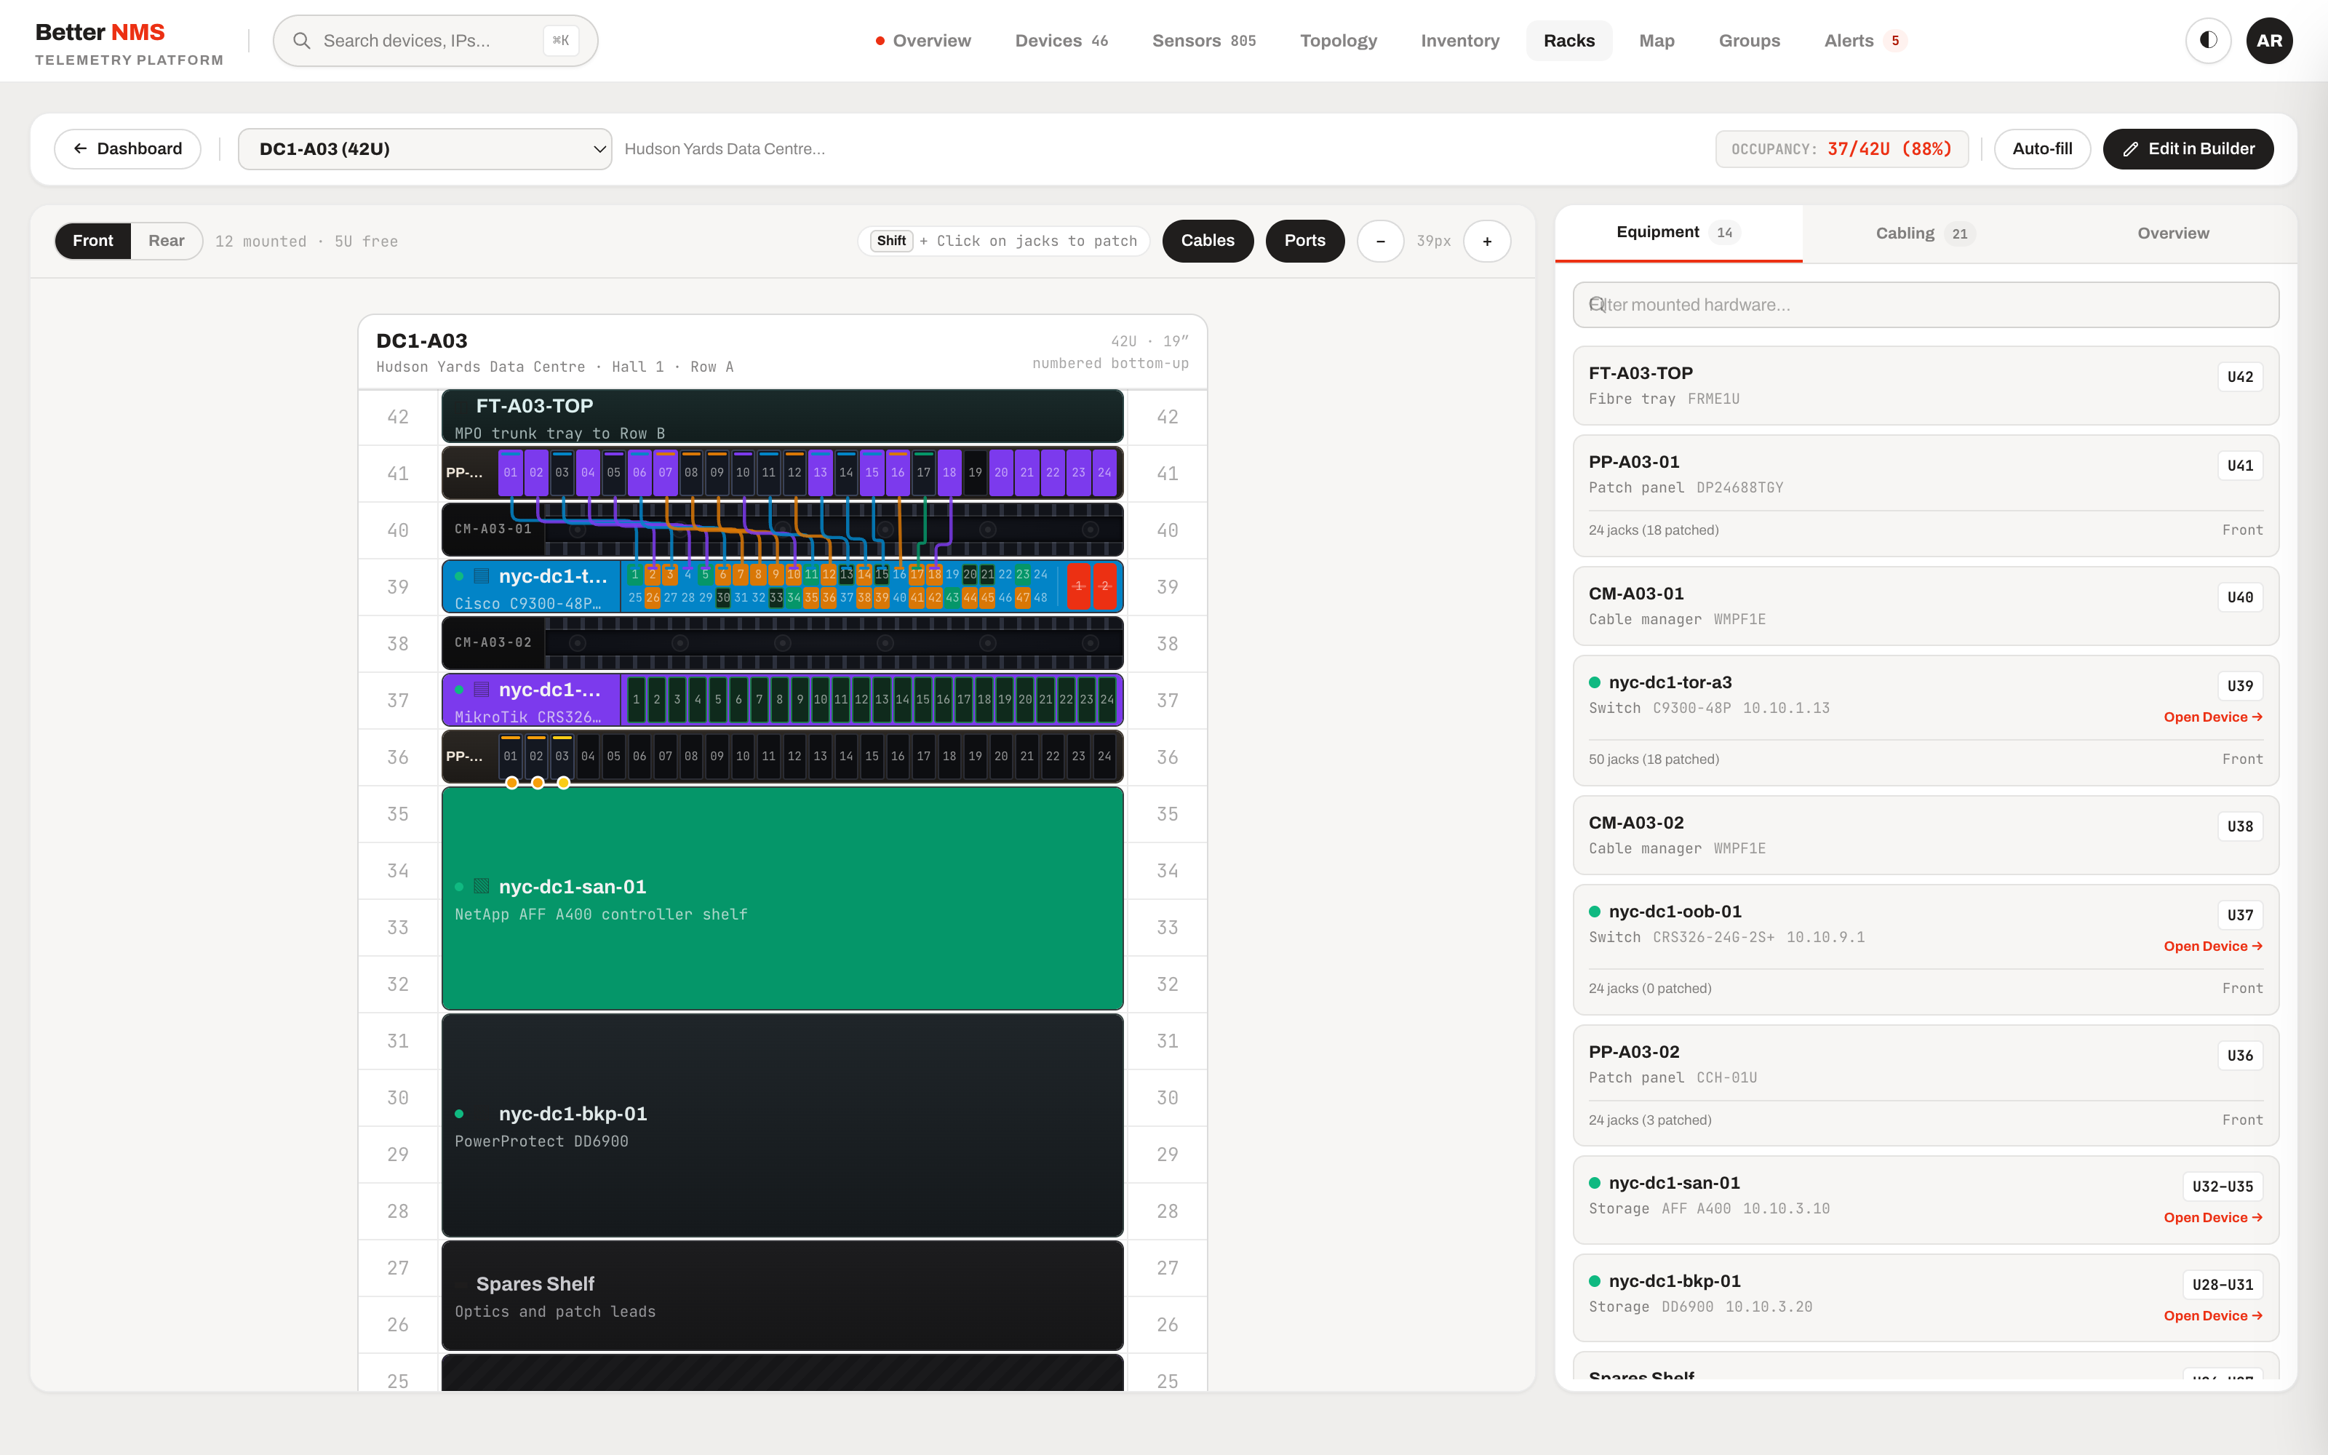Click port 24 on the MikroTik switch
The width and height of the screenshot is (2328, 1455).
[1107, 700]
